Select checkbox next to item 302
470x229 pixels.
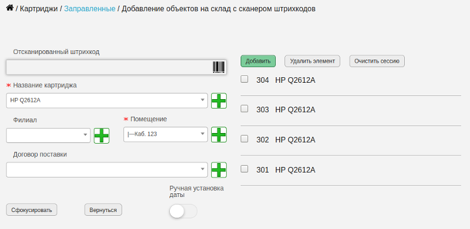(x=244, y=139)
